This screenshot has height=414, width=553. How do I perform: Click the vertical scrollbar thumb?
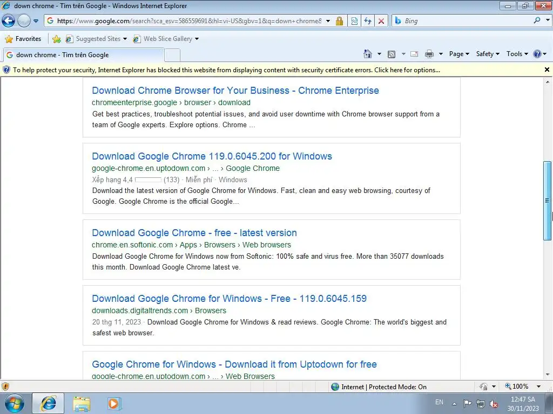[x=548, y=201]
